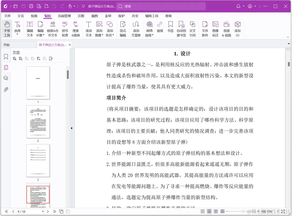Open the 文件 (File) menu
The image size is (292, 216).
click(x=8, y=16)
